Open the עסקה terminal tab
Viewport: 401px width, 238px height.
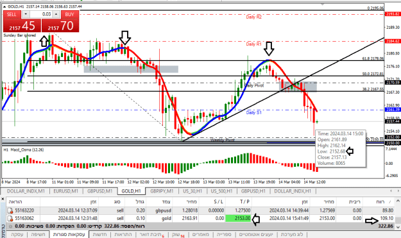pyautogui.click(x=17, y=234)
